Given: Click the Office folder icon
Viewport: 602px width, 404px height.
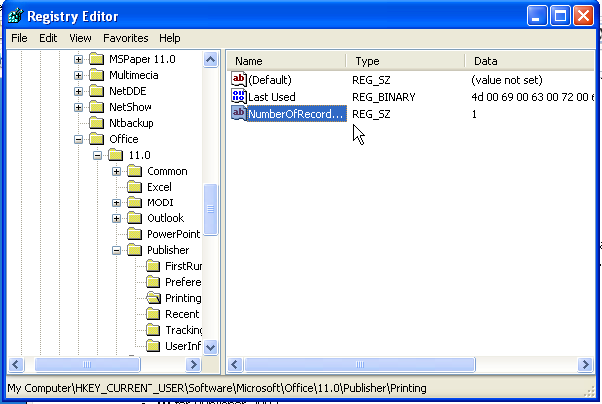Looking at the screenshot, I should (96, 139).
